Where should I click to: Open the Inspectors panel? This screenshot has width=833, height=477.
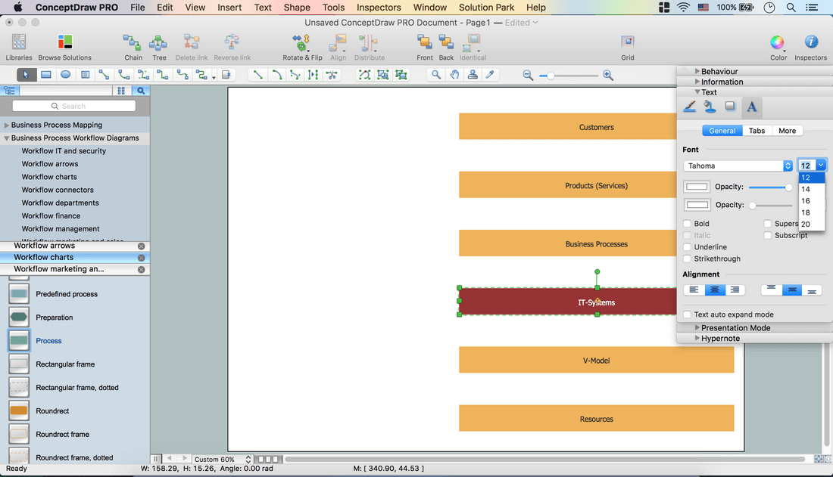pyautogui.click(x=811, y=42)
